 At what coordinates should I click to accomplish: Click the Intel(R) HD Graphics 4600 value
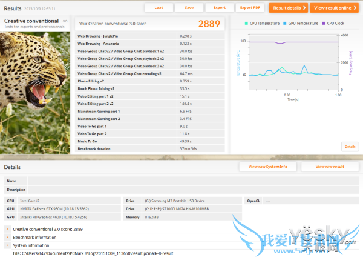pyautogui.click(x=53, y=217)
